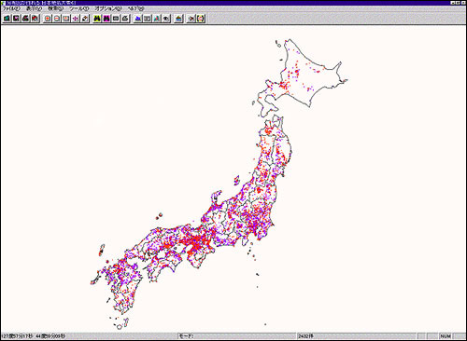Click the zoom out minus magnifier icon

click(x=57, y=19)
